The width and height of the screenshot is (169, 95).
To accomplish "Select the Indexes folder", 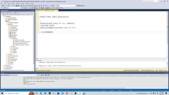I will (x=15, y=51).
